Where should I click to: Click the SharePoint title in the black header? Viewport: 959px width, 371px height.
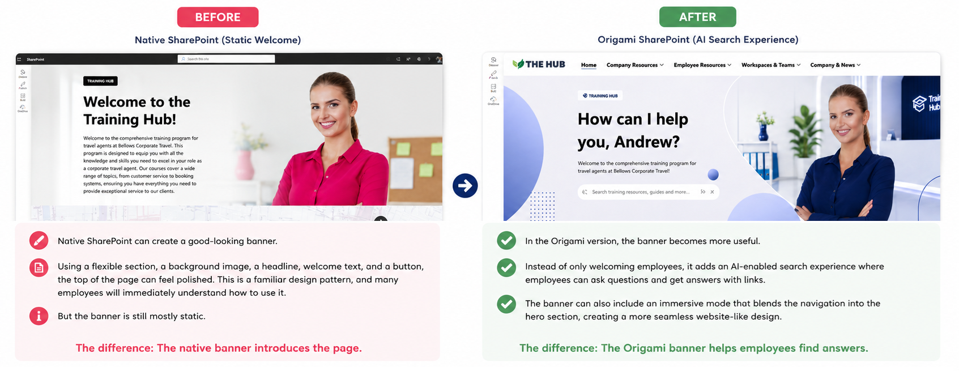(x=35, y=59)
